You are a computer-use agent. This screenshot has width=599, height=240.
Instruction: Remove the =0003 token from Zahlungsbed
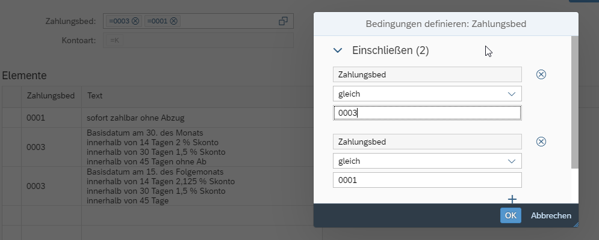(x=135, y=21)
